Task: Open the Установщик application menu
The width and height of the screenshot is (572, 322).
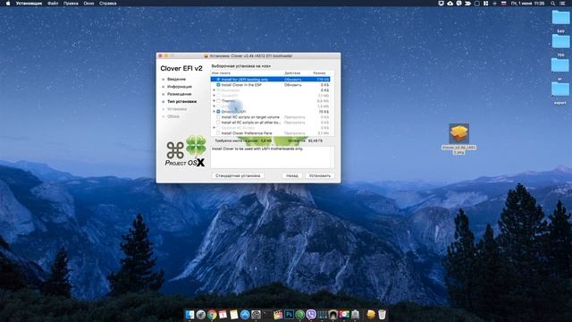Action: pos(29,4)
